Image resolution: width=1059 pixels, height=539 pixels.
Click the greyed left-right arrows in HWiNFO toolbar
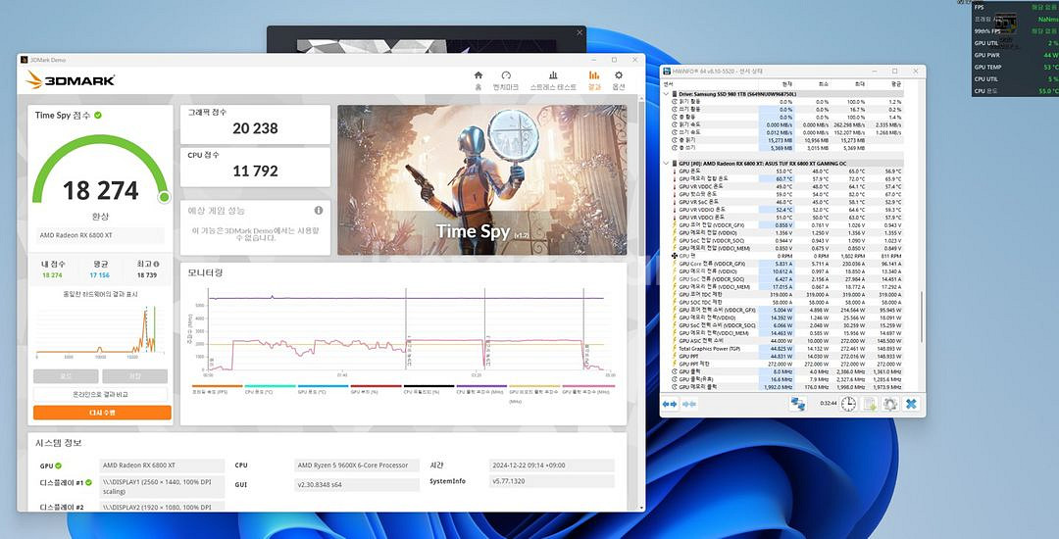coord(689,404)
